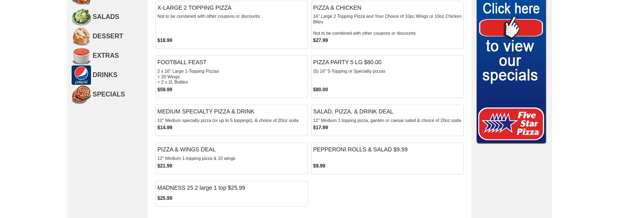Image resolution: width=619 pixels, height=218 pixels.
Task: Pick the Pizza Party 5 LG $80.00 deal
Action: pos(347,62)
